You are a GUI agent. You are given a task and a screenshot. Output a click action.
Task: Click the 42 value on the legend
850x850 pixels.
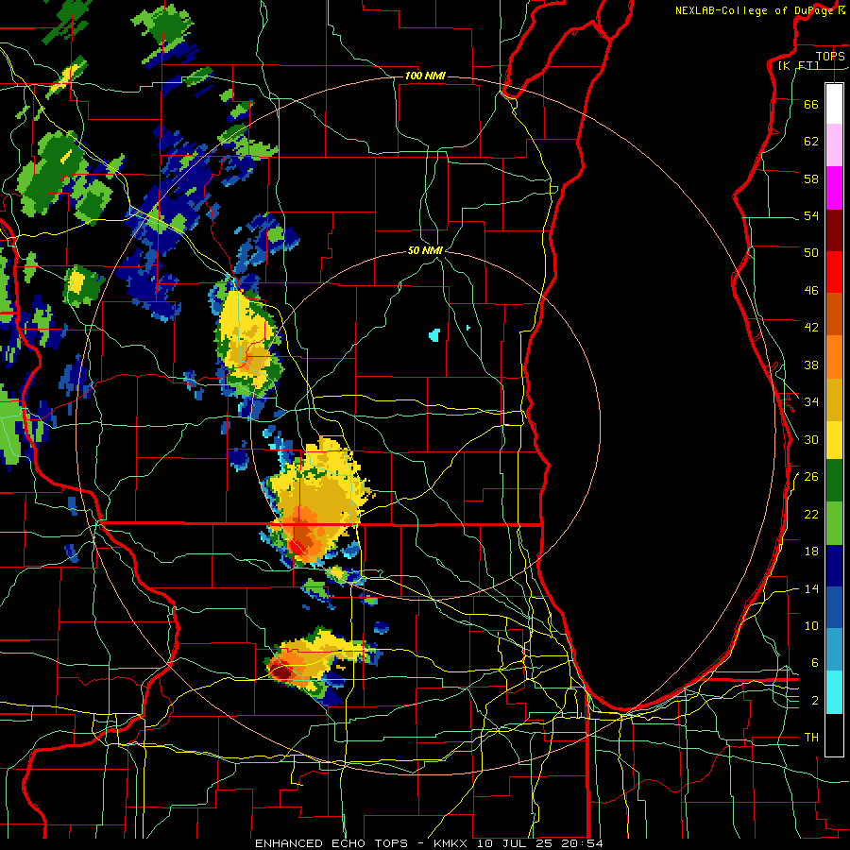pyautogui.click(x=811, y=328)
